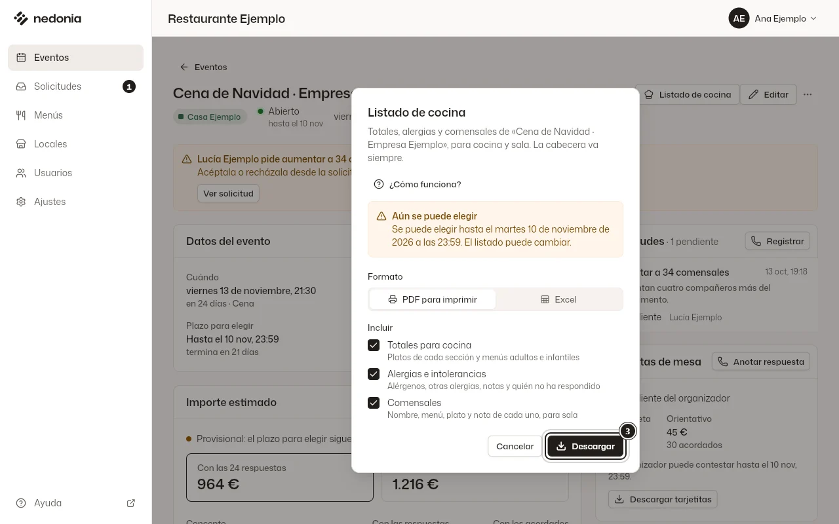The width and height of the screenshot is (839, 524).
Task: Click the Registrar button
Action: coord(777,241)
